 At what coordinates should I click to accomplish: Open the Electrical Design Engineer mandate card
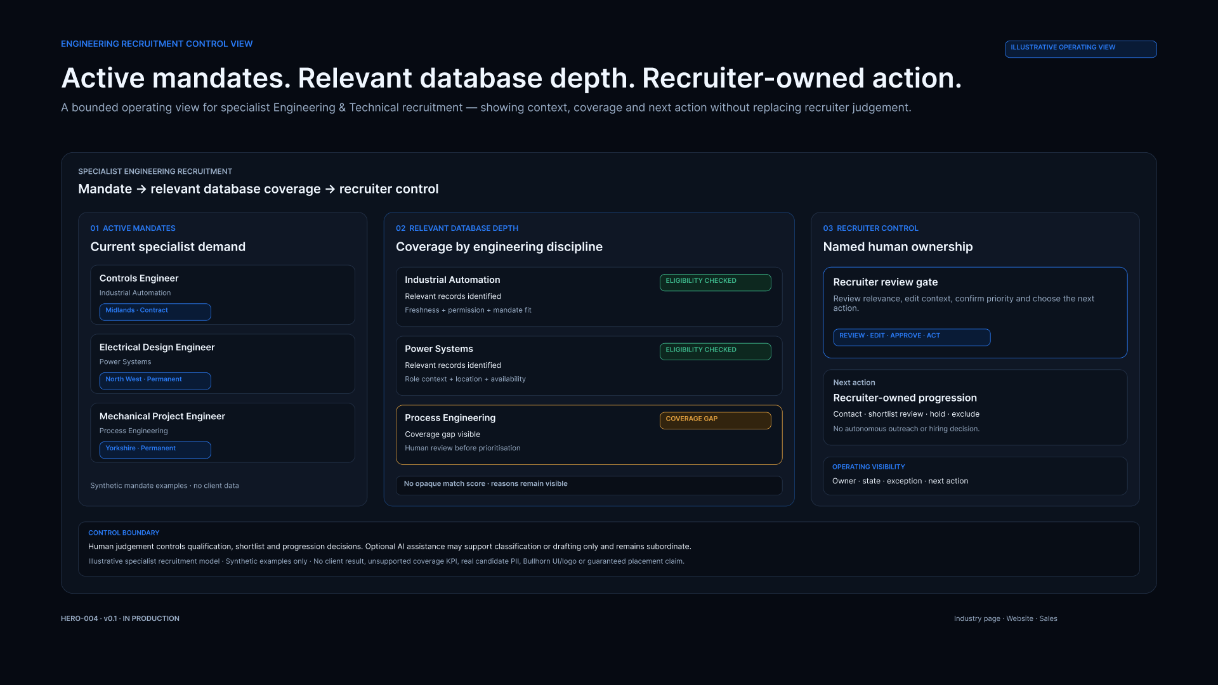pyautogui.click(x=223, y=364)
